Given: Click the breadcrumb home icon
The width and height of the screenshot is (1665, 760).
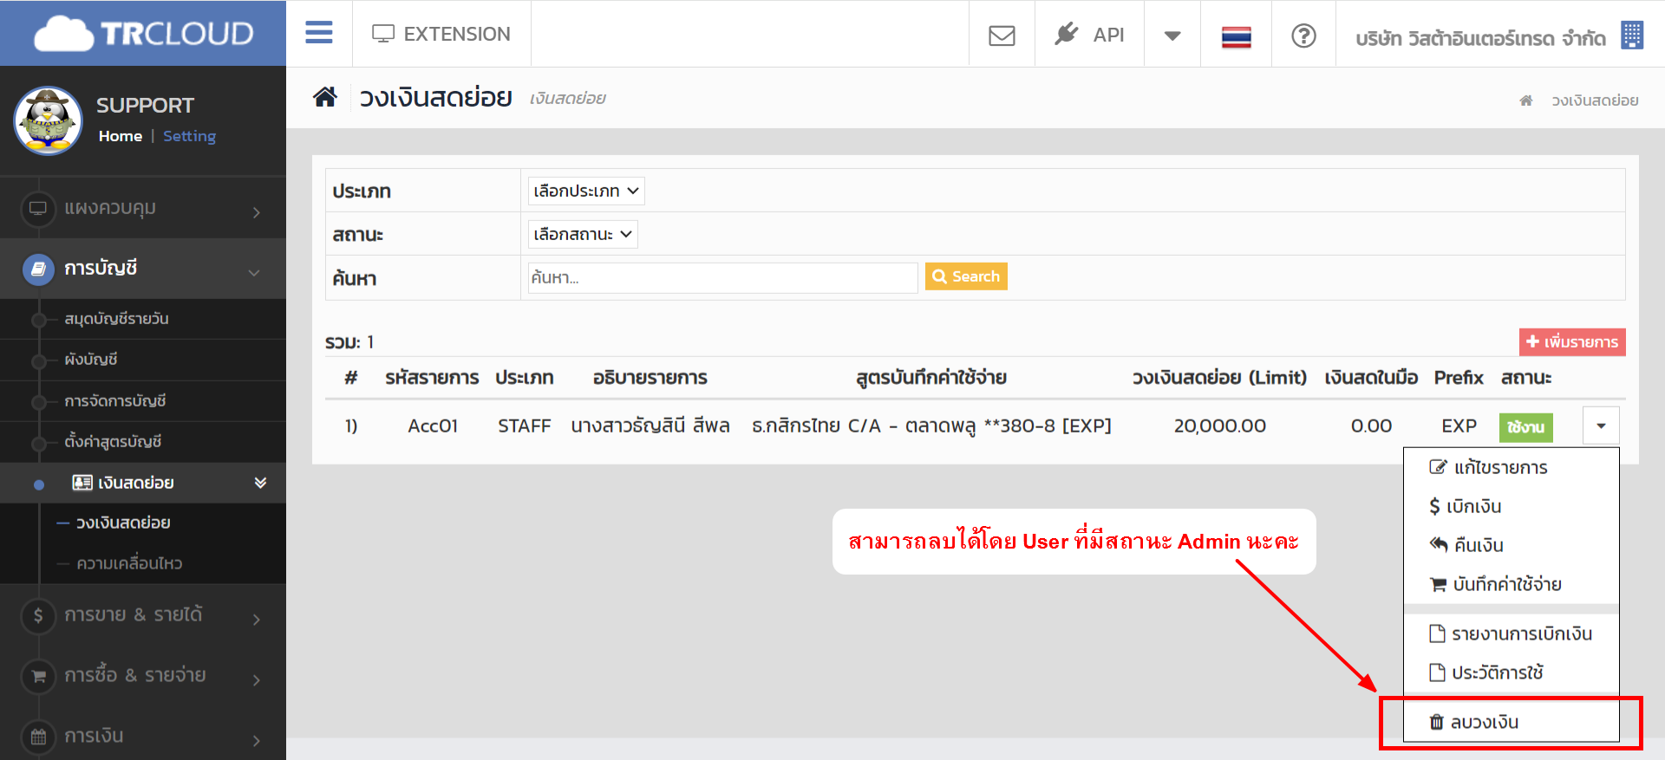Looking at the screenshot, I should coord(1526,101).
